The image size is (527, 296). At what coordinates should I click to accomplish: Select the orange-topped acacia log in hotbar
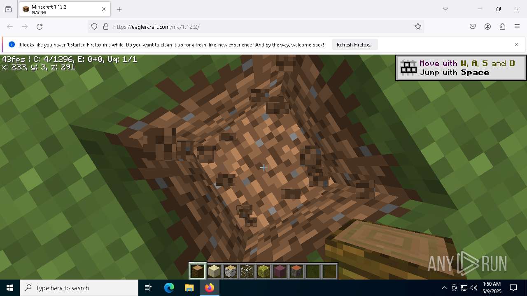(x=296, y=271)
